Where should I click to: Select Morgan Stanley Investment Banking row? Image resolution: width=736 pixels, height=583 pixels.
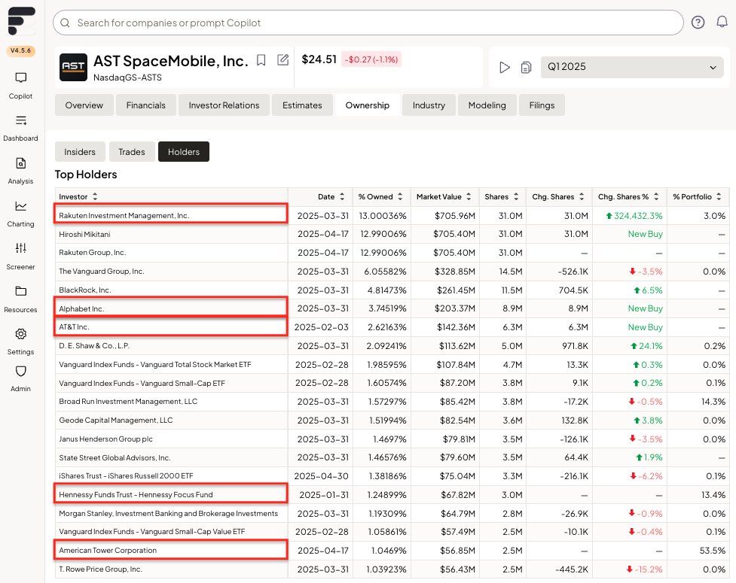tap(392, 514)
